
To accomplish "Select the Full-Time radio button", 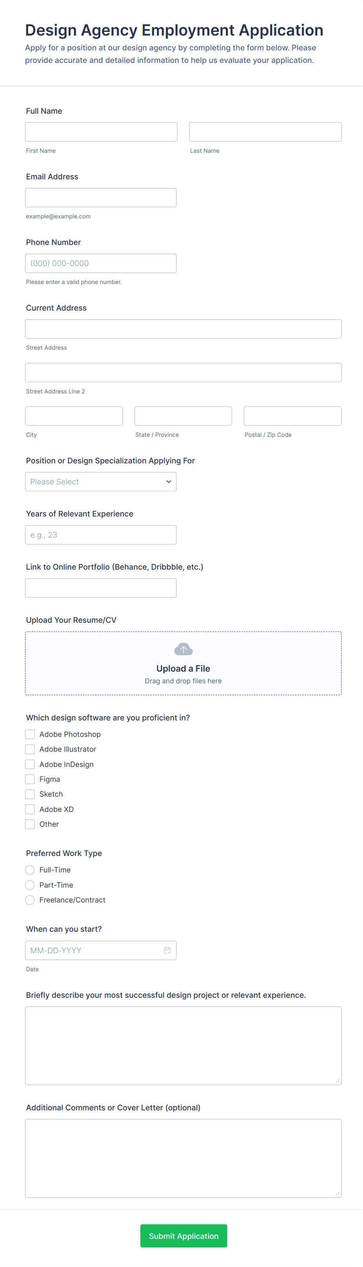I will (30, 870).
